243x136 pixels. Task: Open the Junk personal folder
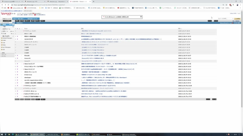[x=4, y=43]
